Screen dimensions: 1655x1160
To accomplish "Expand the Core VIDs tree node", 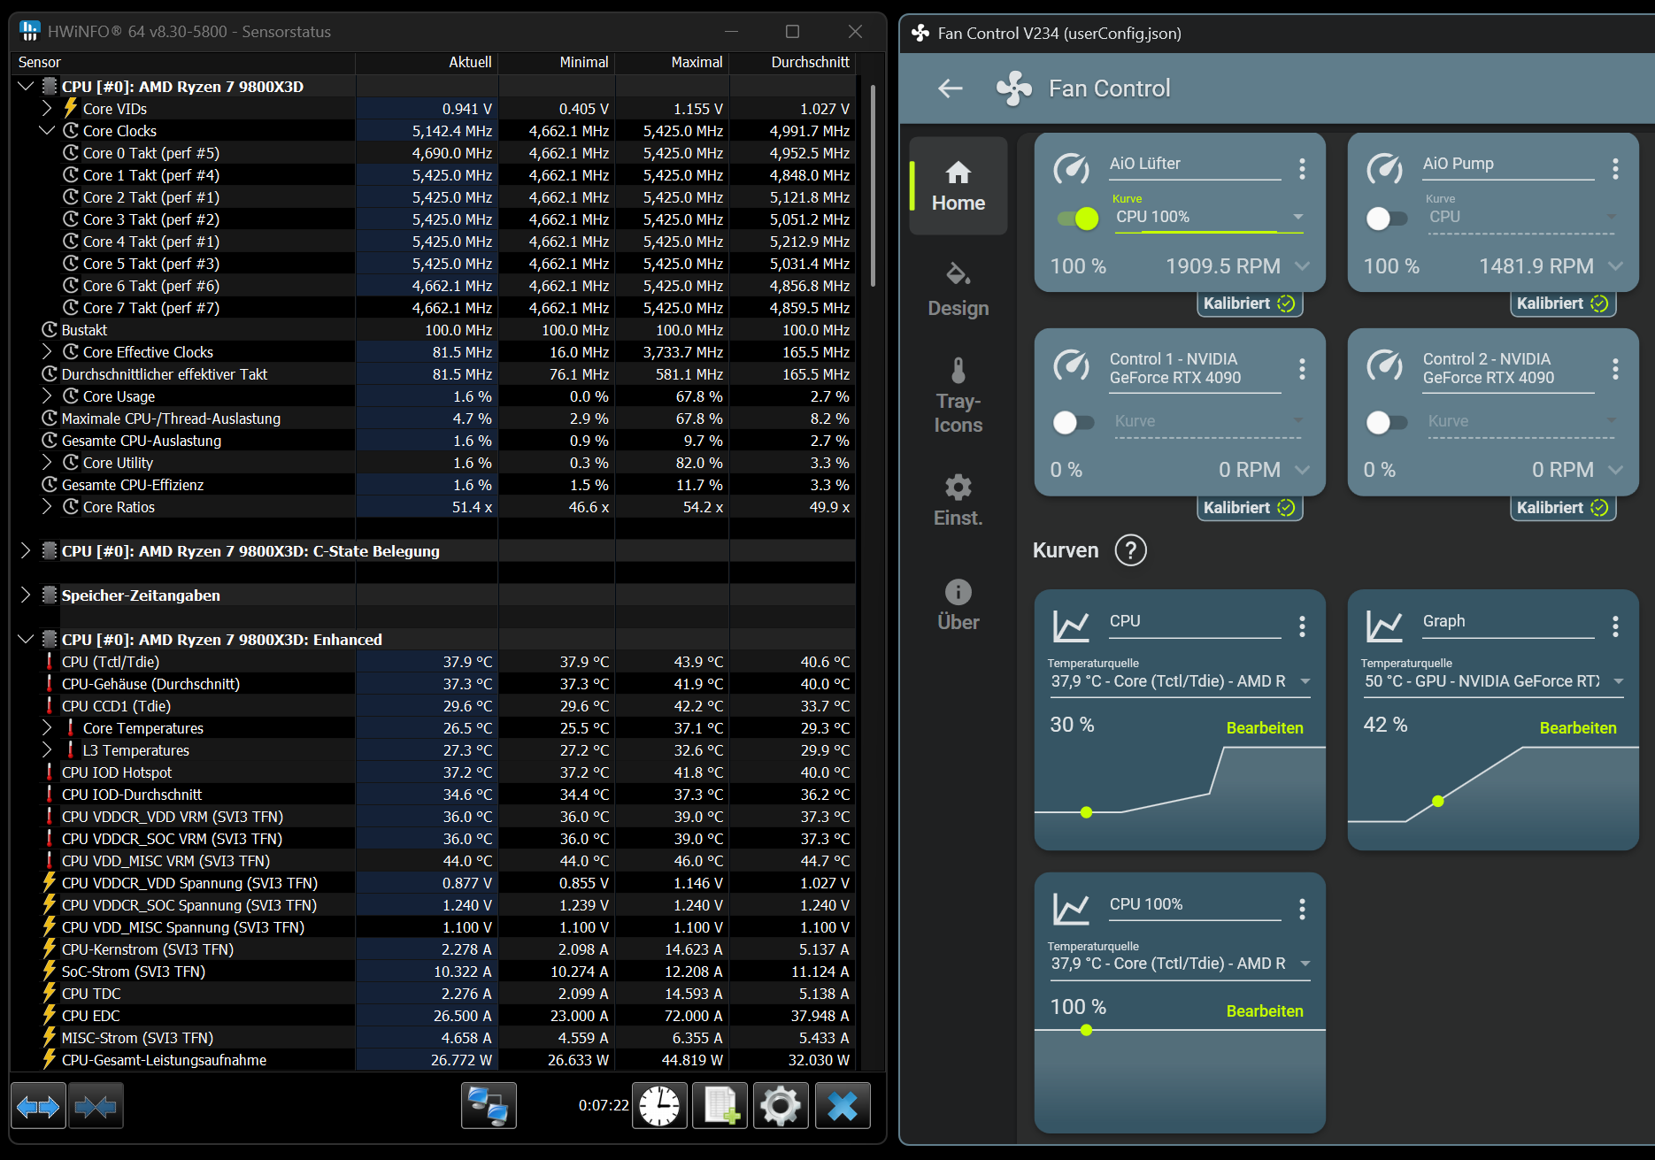I will tap(47, 109).
